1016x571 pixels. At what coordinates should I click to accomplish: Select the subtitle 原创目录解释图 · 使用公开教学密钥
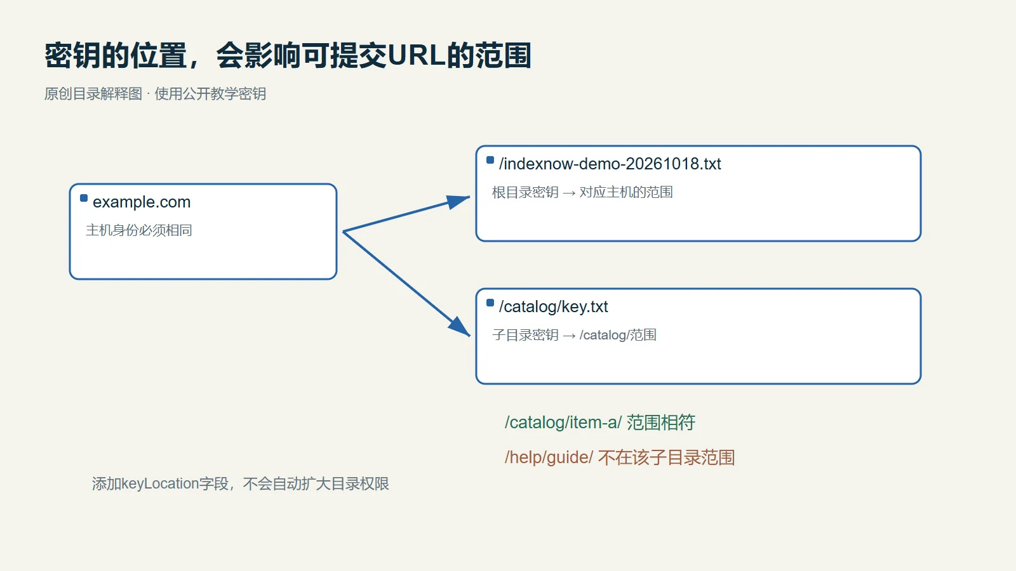pyautogui.click(x=155, y=94)
